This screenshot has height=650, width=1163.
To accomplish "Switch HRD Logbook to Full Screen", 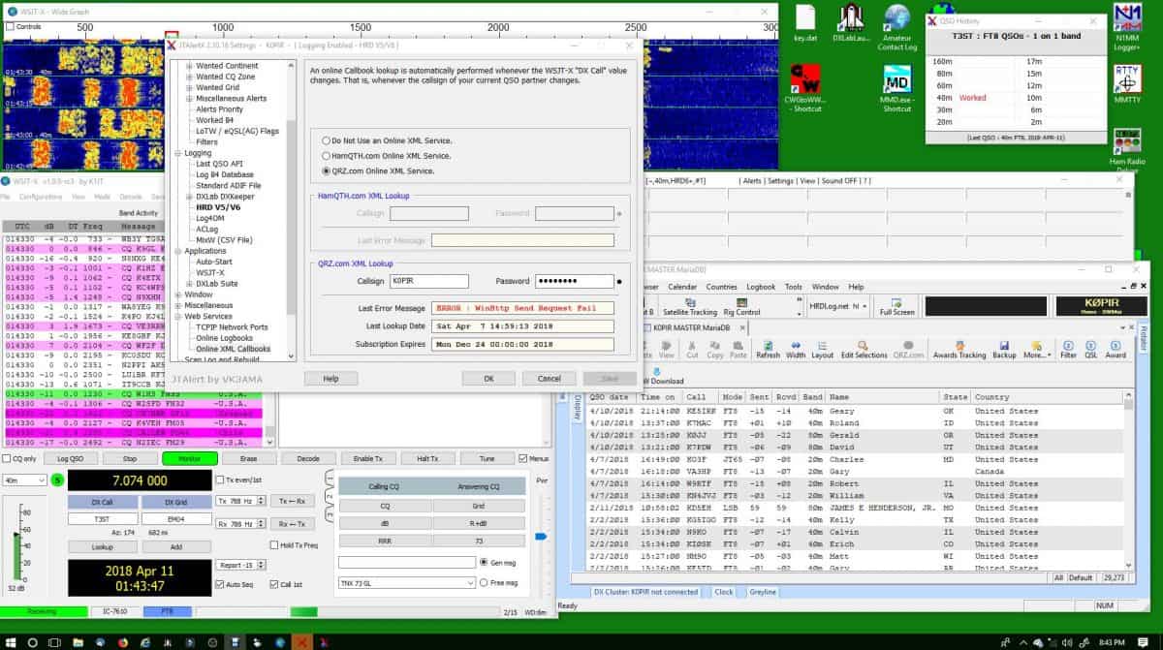I will click(896, 308).
